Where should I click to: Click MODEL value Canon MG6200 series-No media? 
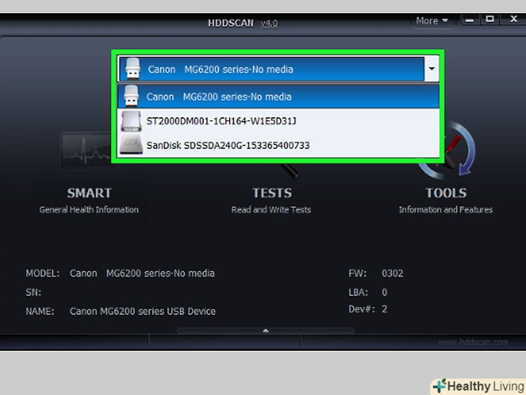(x=142, y=273)
